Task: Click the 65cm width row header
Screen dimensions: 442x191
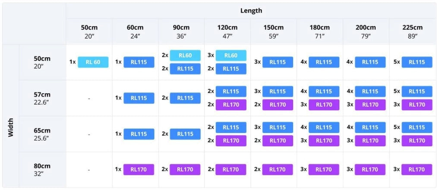Action: pyautogui.click(x=42, y=134)
